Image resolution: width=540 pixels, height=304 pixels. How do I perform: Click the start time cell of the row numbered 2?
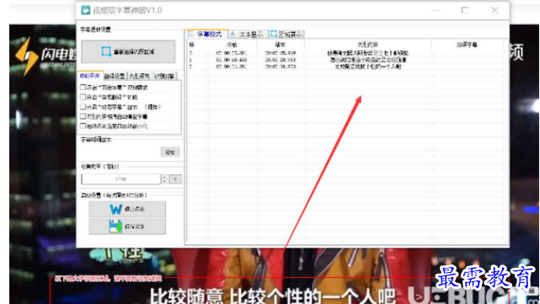[x=232, y=67]
